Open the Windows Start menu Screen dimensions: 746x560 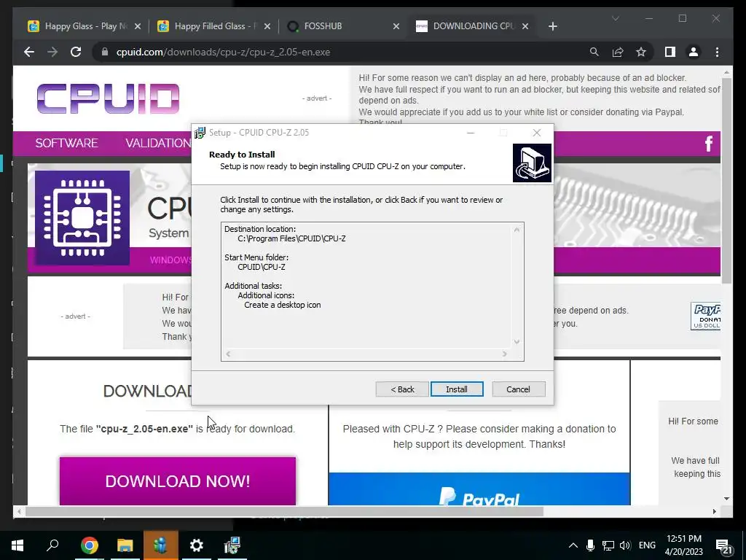coord(17,545)
